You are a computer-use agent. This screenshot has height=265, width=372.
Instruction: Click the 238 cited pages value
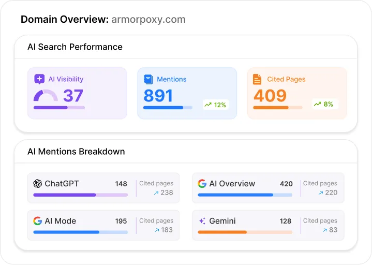167,193
